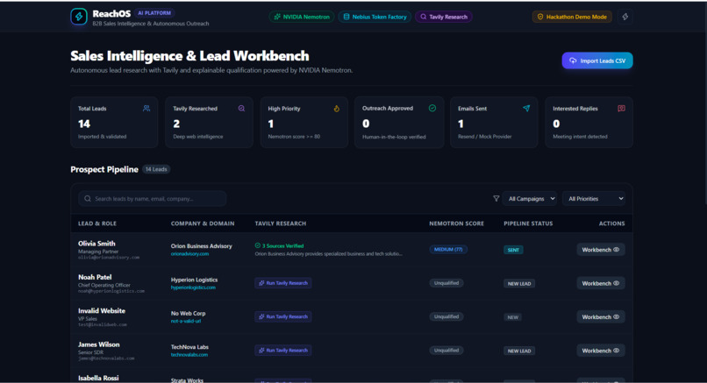Click the Tavily Researched stat card

point(210,122)
